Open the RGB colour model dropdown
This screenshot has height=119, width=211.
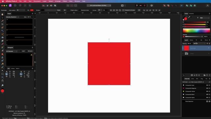point(204,18)
